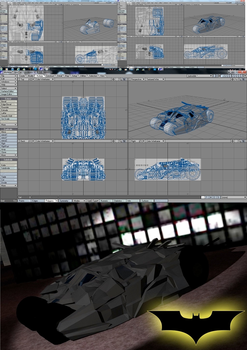The image size is (247, 350).
Task: Switch to the Detail tab
Action: pyautogui.click(x=60, y=76)
